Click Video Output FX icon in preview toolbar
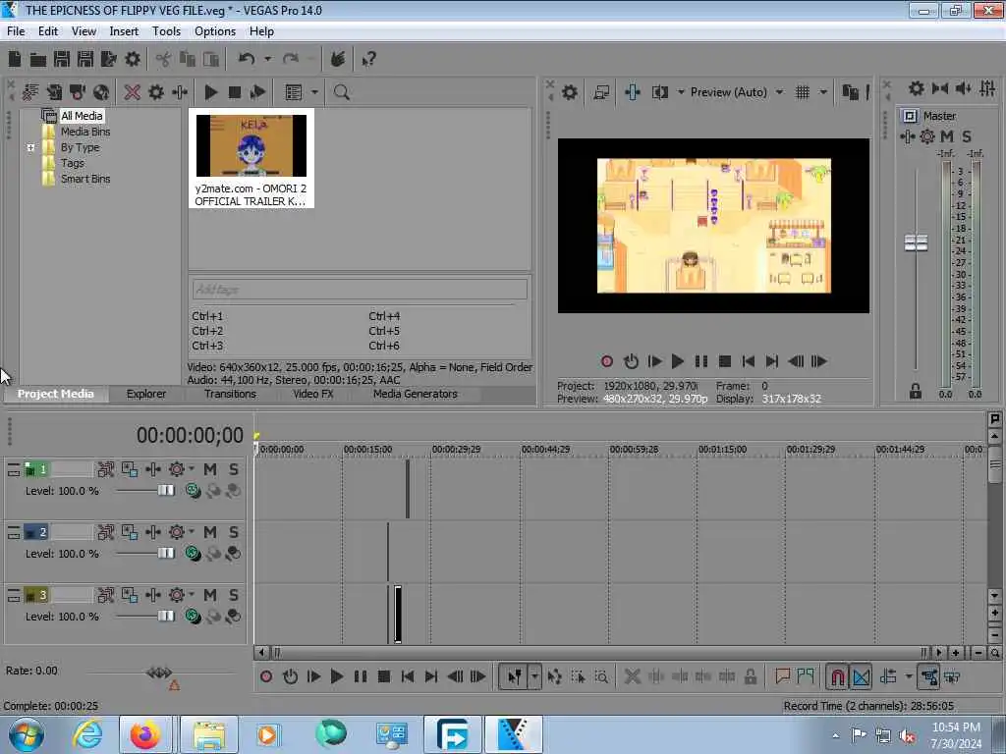The height and width of the screenshot is (754, 1006). point(632,92)
